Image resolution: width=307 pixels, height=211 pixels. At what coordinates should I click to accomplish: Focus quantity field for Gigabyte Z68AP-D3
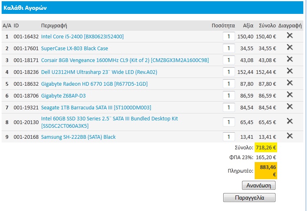pyautogui.click(x=229, y=96)
